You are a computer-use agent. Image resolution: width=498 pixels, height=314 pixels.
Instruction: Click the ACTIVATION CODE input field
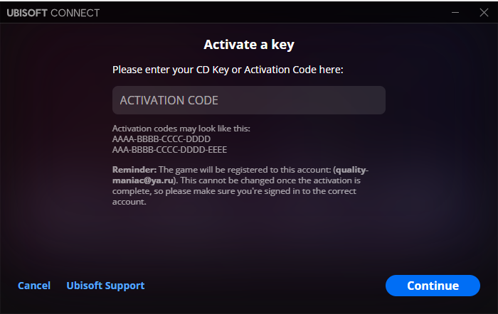(248, 100)
